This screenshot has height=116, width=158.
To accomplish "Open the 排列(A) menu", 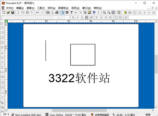I will click(51, 8).
